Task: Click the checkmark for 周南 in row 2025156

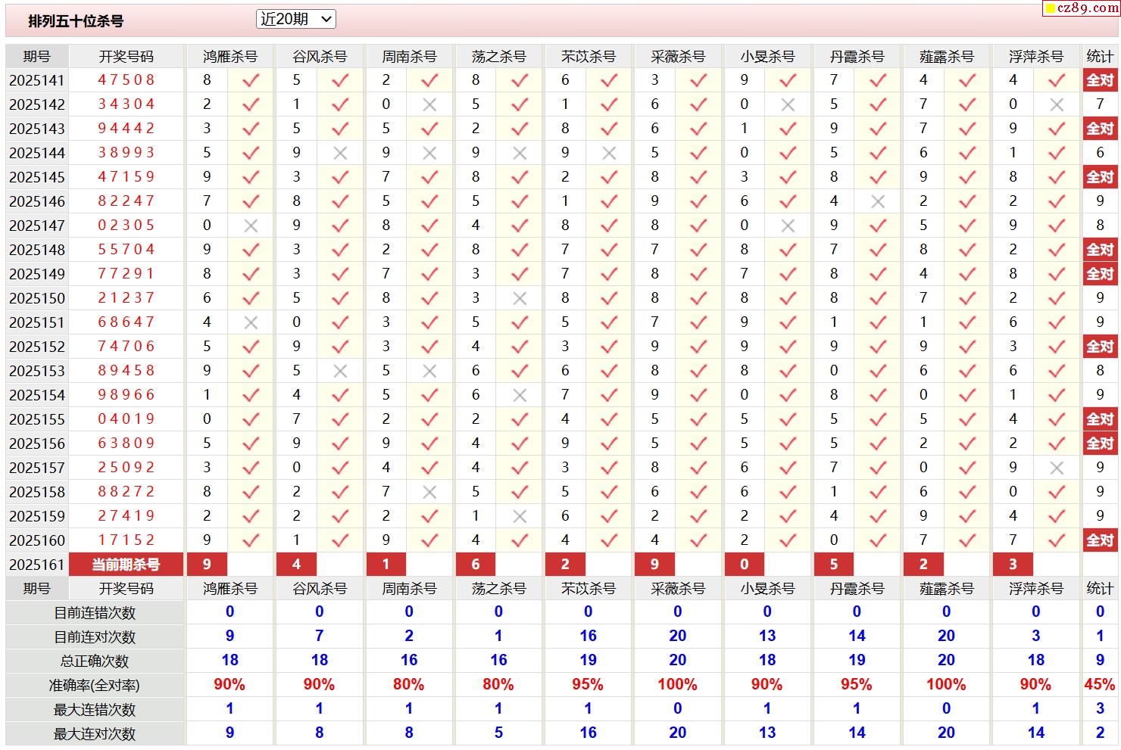Action: (429, 443)
